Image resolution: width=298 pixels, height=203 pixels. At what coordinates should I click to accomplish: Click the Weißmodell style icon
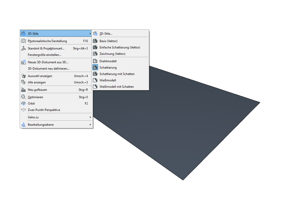tap(95, 80)
